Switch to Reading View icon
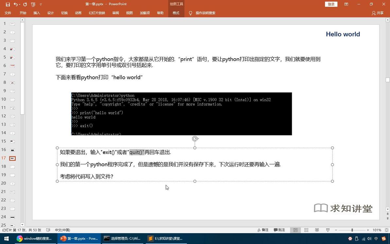Viewport: 390px width, 244px height. tap(317, 230)
